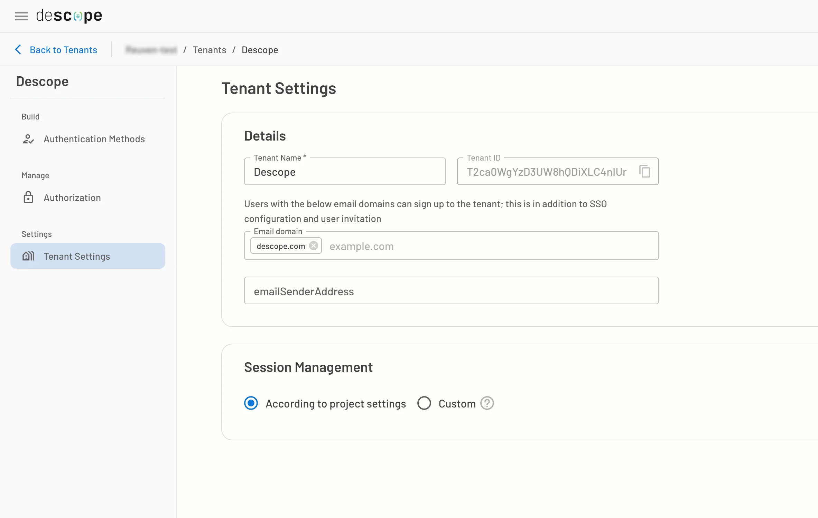Click the Tenant Settings building icon
Screen dimensions: 818x518
pos(29,256)
